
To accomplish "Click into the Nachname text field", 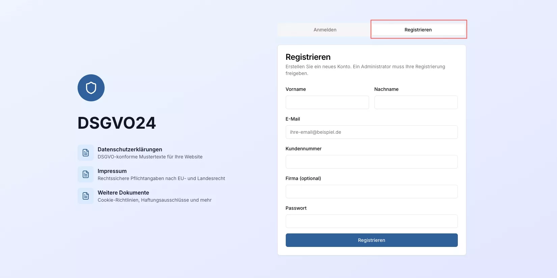I will [x=416, y=102].
